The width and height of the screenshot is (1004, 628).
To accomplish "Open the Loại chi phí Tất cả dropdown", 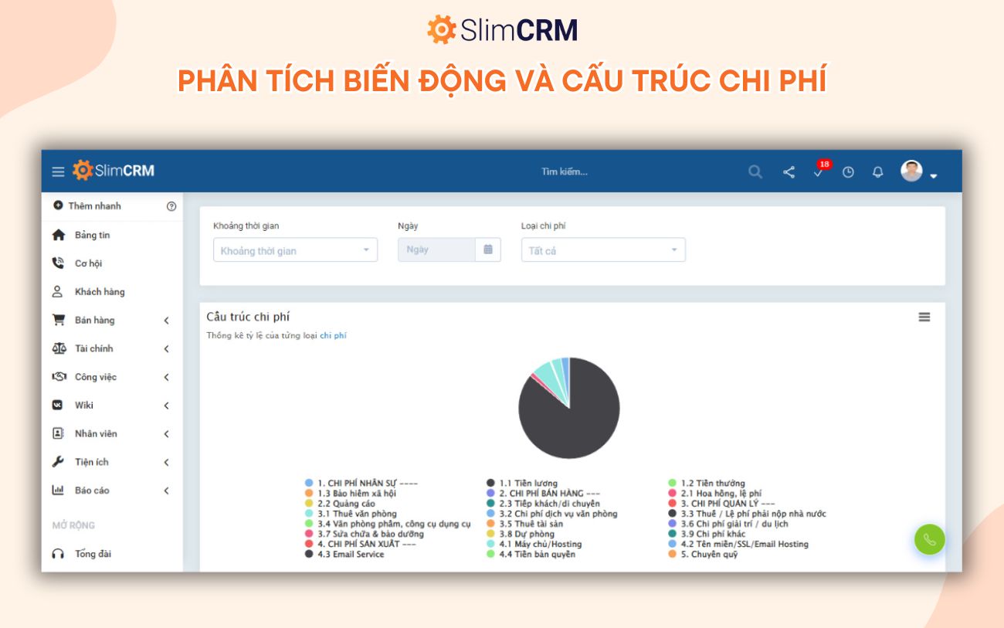I will (x=603, y=250).
